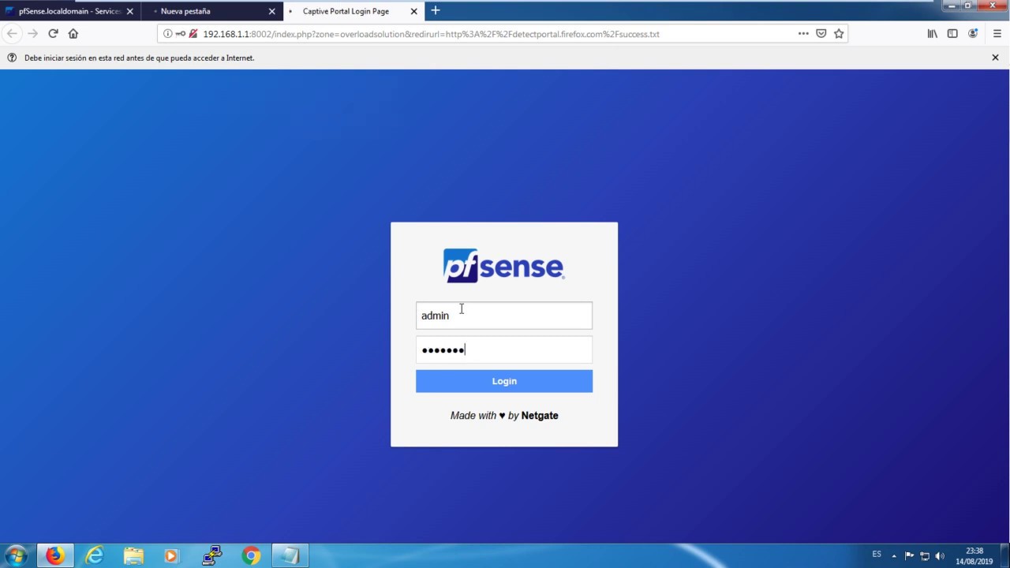The image size is (1010, 568).
Task: Click the Firefox back arrow
Action: click(12, 34)
